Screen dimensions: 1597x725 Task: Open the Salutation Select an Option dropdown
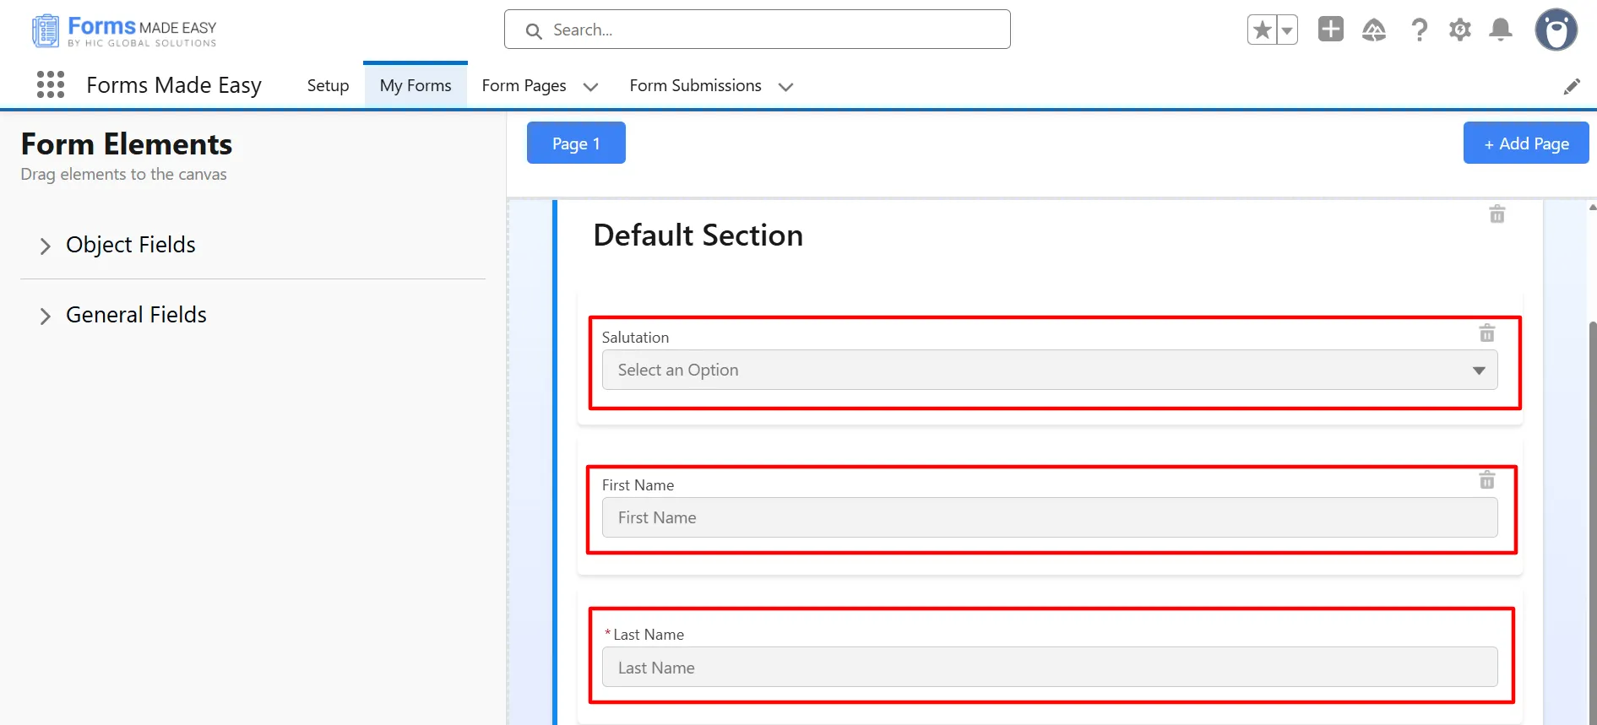coord(1049,371)
